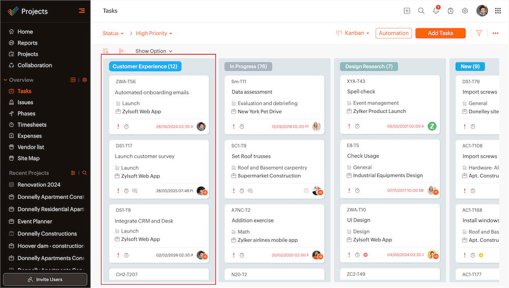Screen dimensions: 509x288
Task: Open the more options ellipsis menu
Action: pyautogui.click(x=495, y=33)
